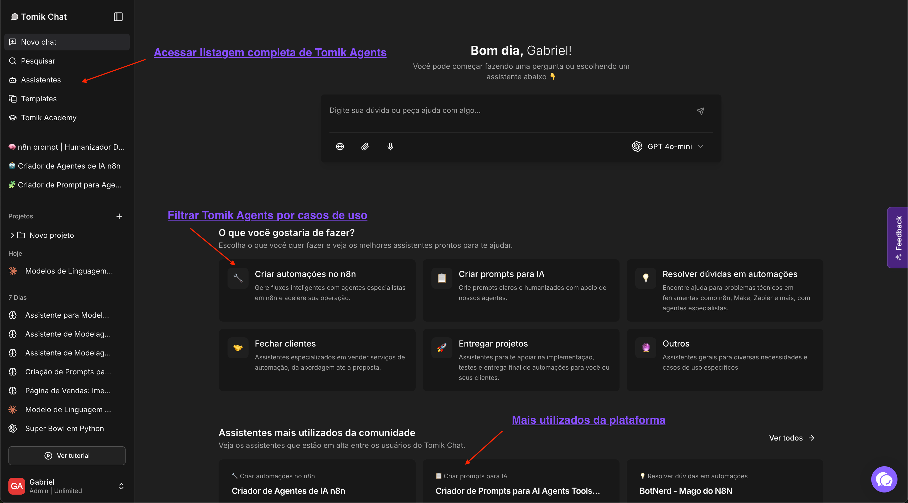This screenshot has height=503, width=908.
Task: Click the wrench icon on n8n card
Action: point(238,278)
